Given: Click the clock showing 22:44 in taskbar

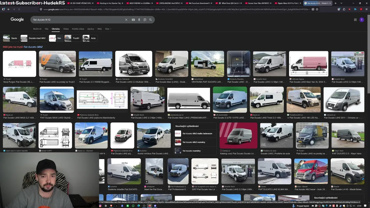Looking at the screenshot, I should (359, 206).
